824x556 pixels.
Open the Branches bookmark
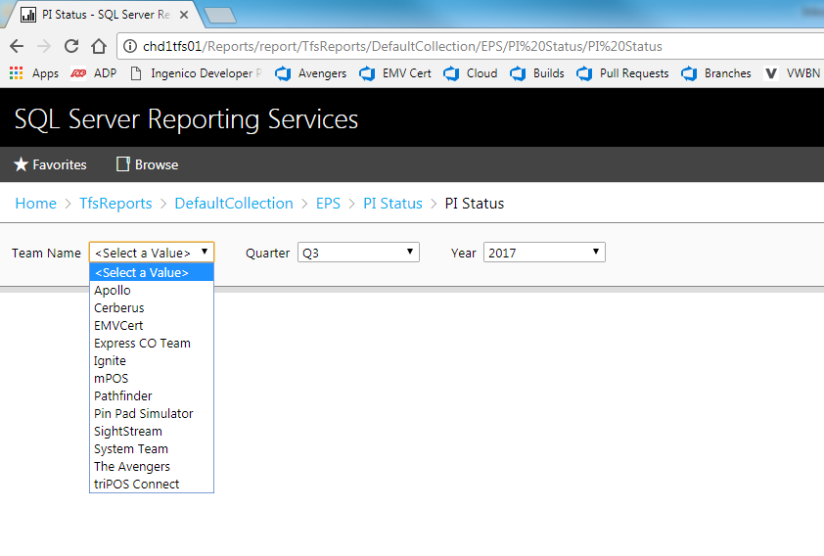715,73
